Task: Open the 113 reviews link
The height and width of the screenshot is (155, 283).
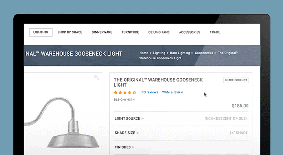Action: click(149, 92)
